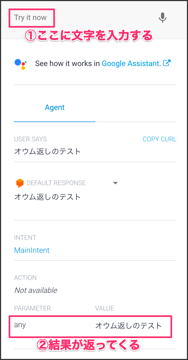The height and width of the screenshot is (360, 188).
Task: Click the Google Assistant colored dots logo
Action: tap(20, 64)
